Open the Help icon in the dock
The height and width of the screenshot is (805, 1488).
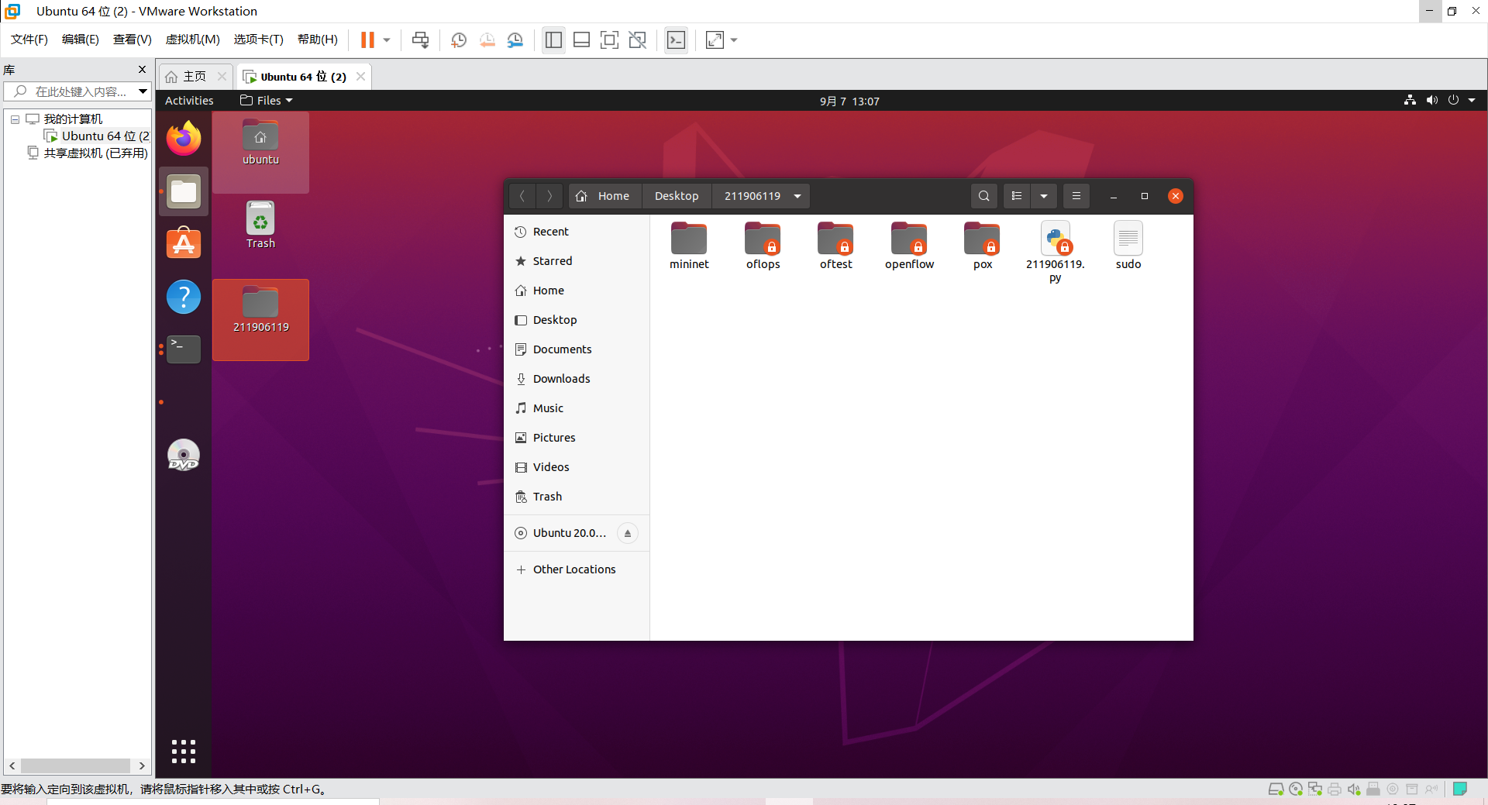[184, 297]
